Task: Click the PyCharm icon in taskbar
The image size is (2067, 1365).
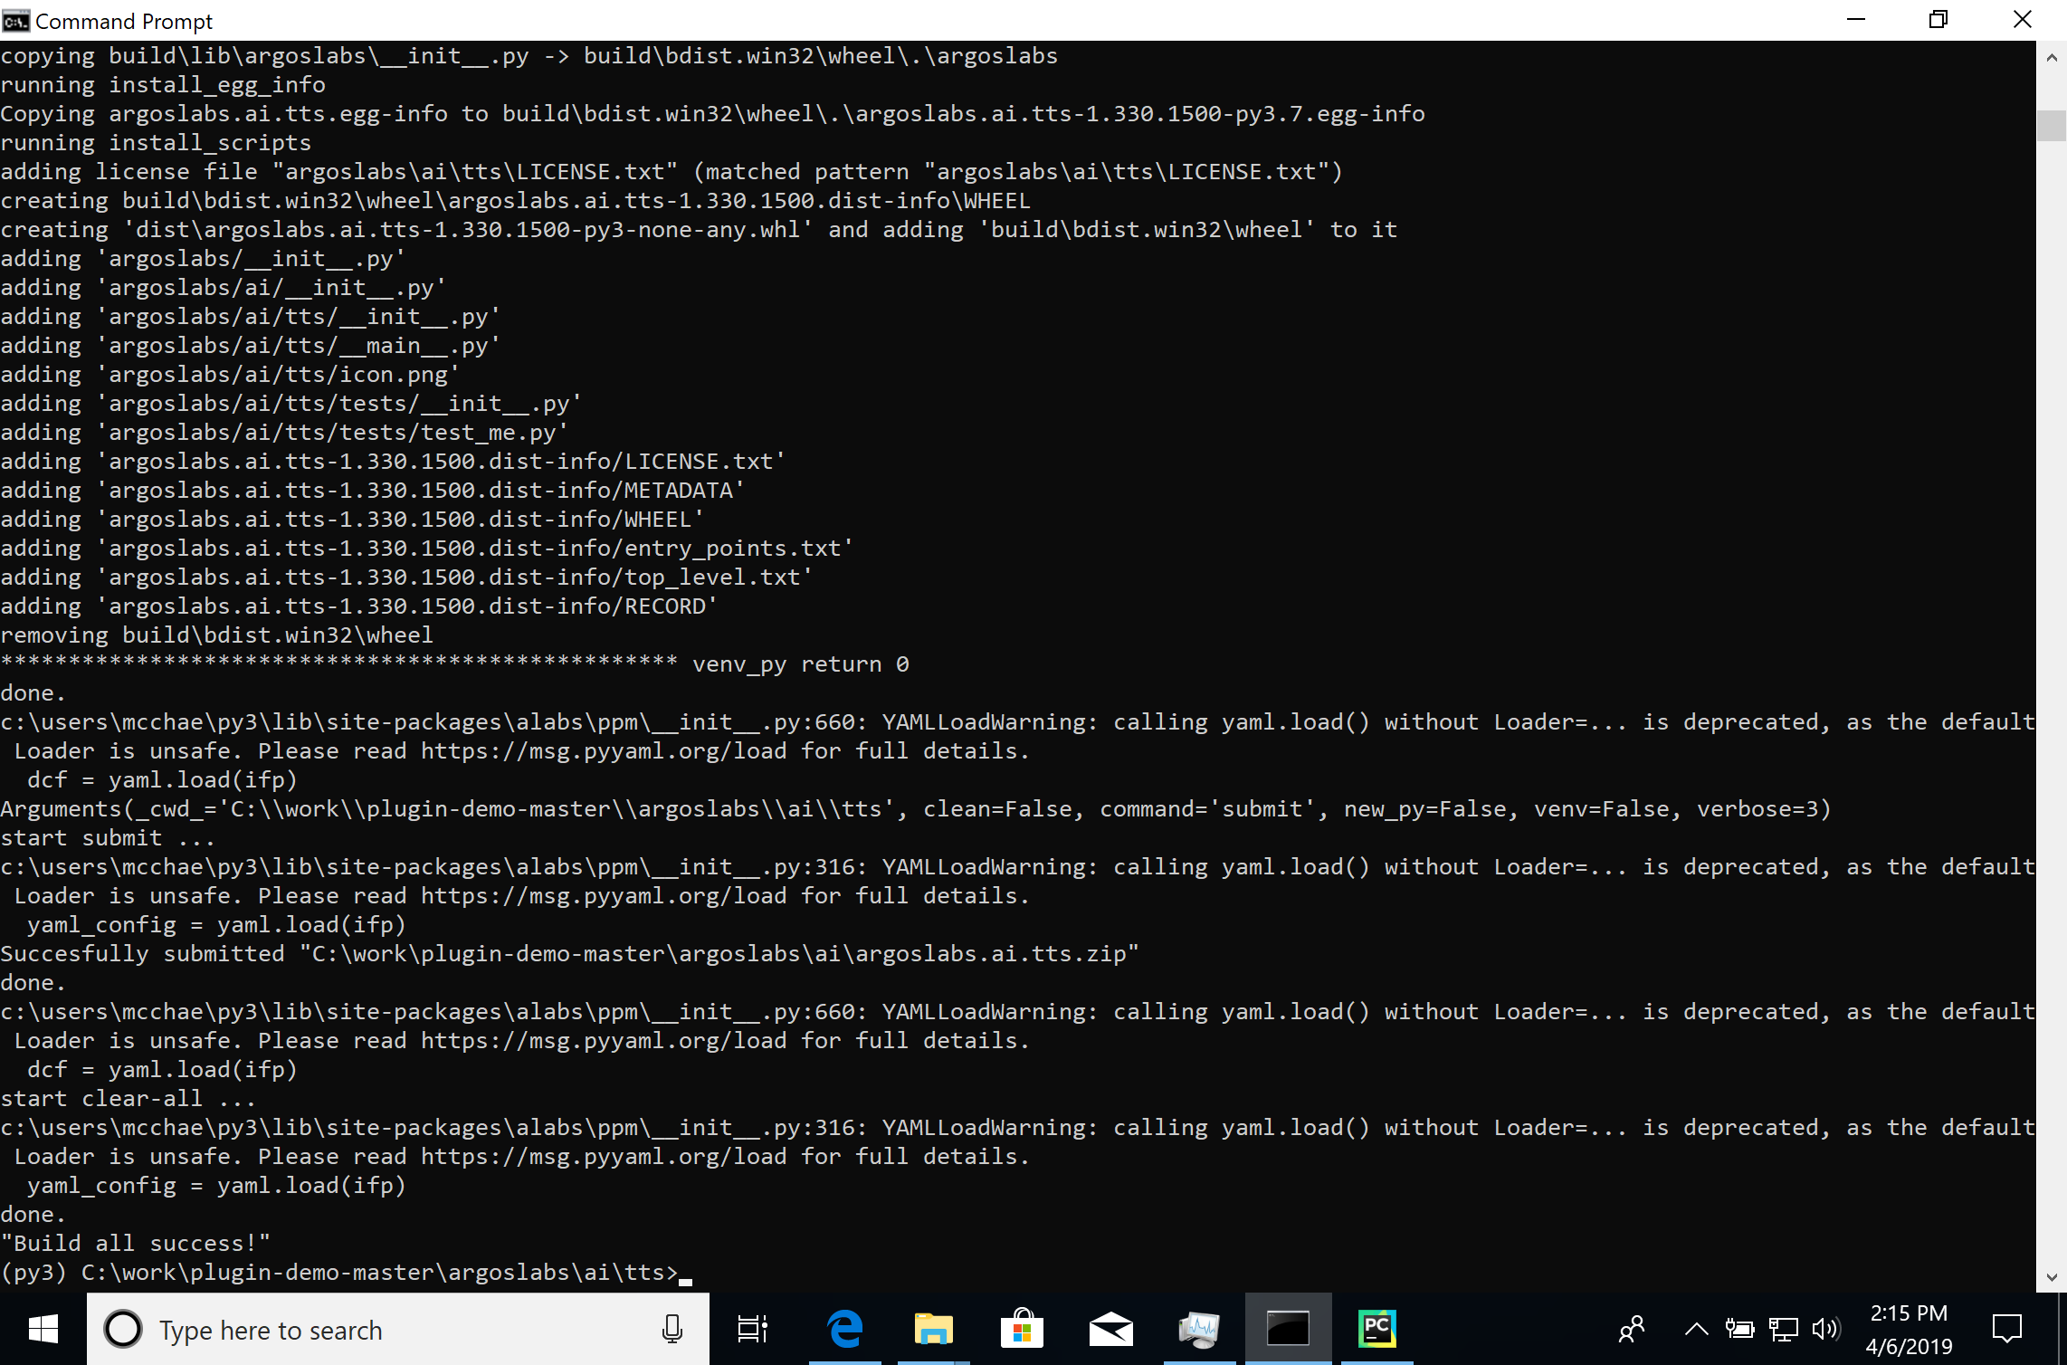Action: click(x=1377, y=1329)
